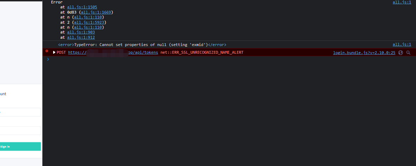Viewport: 416px width, 166px height.
Task: Open login.bundle.js?v=2.10.0:25 source link
Action: tap(364, 53)
